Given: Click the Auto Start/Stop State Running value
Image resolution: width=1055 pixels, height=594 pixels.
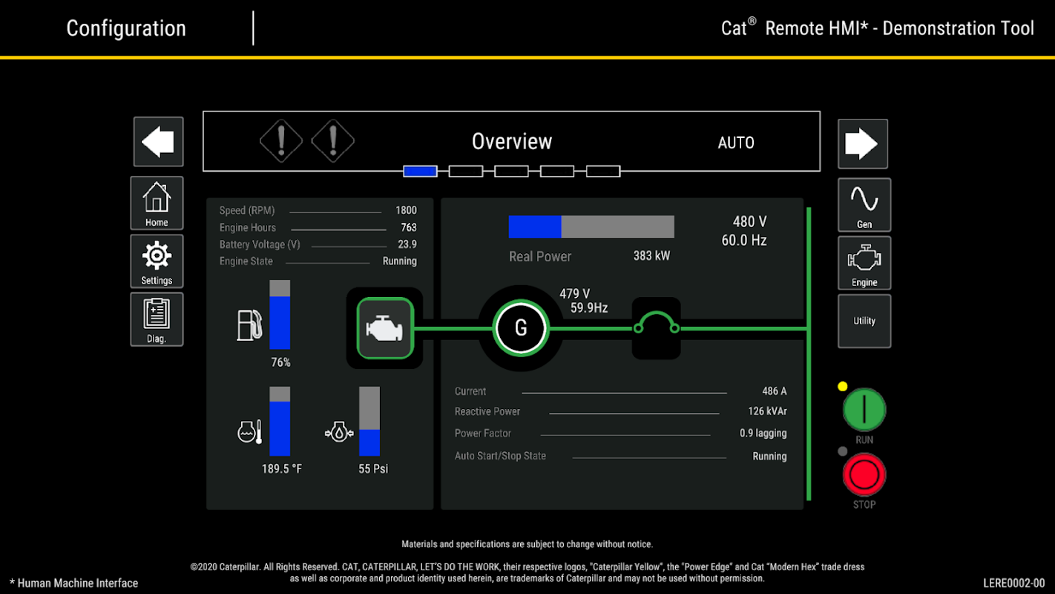Looking at the screenshot, I should coord(770,456).
